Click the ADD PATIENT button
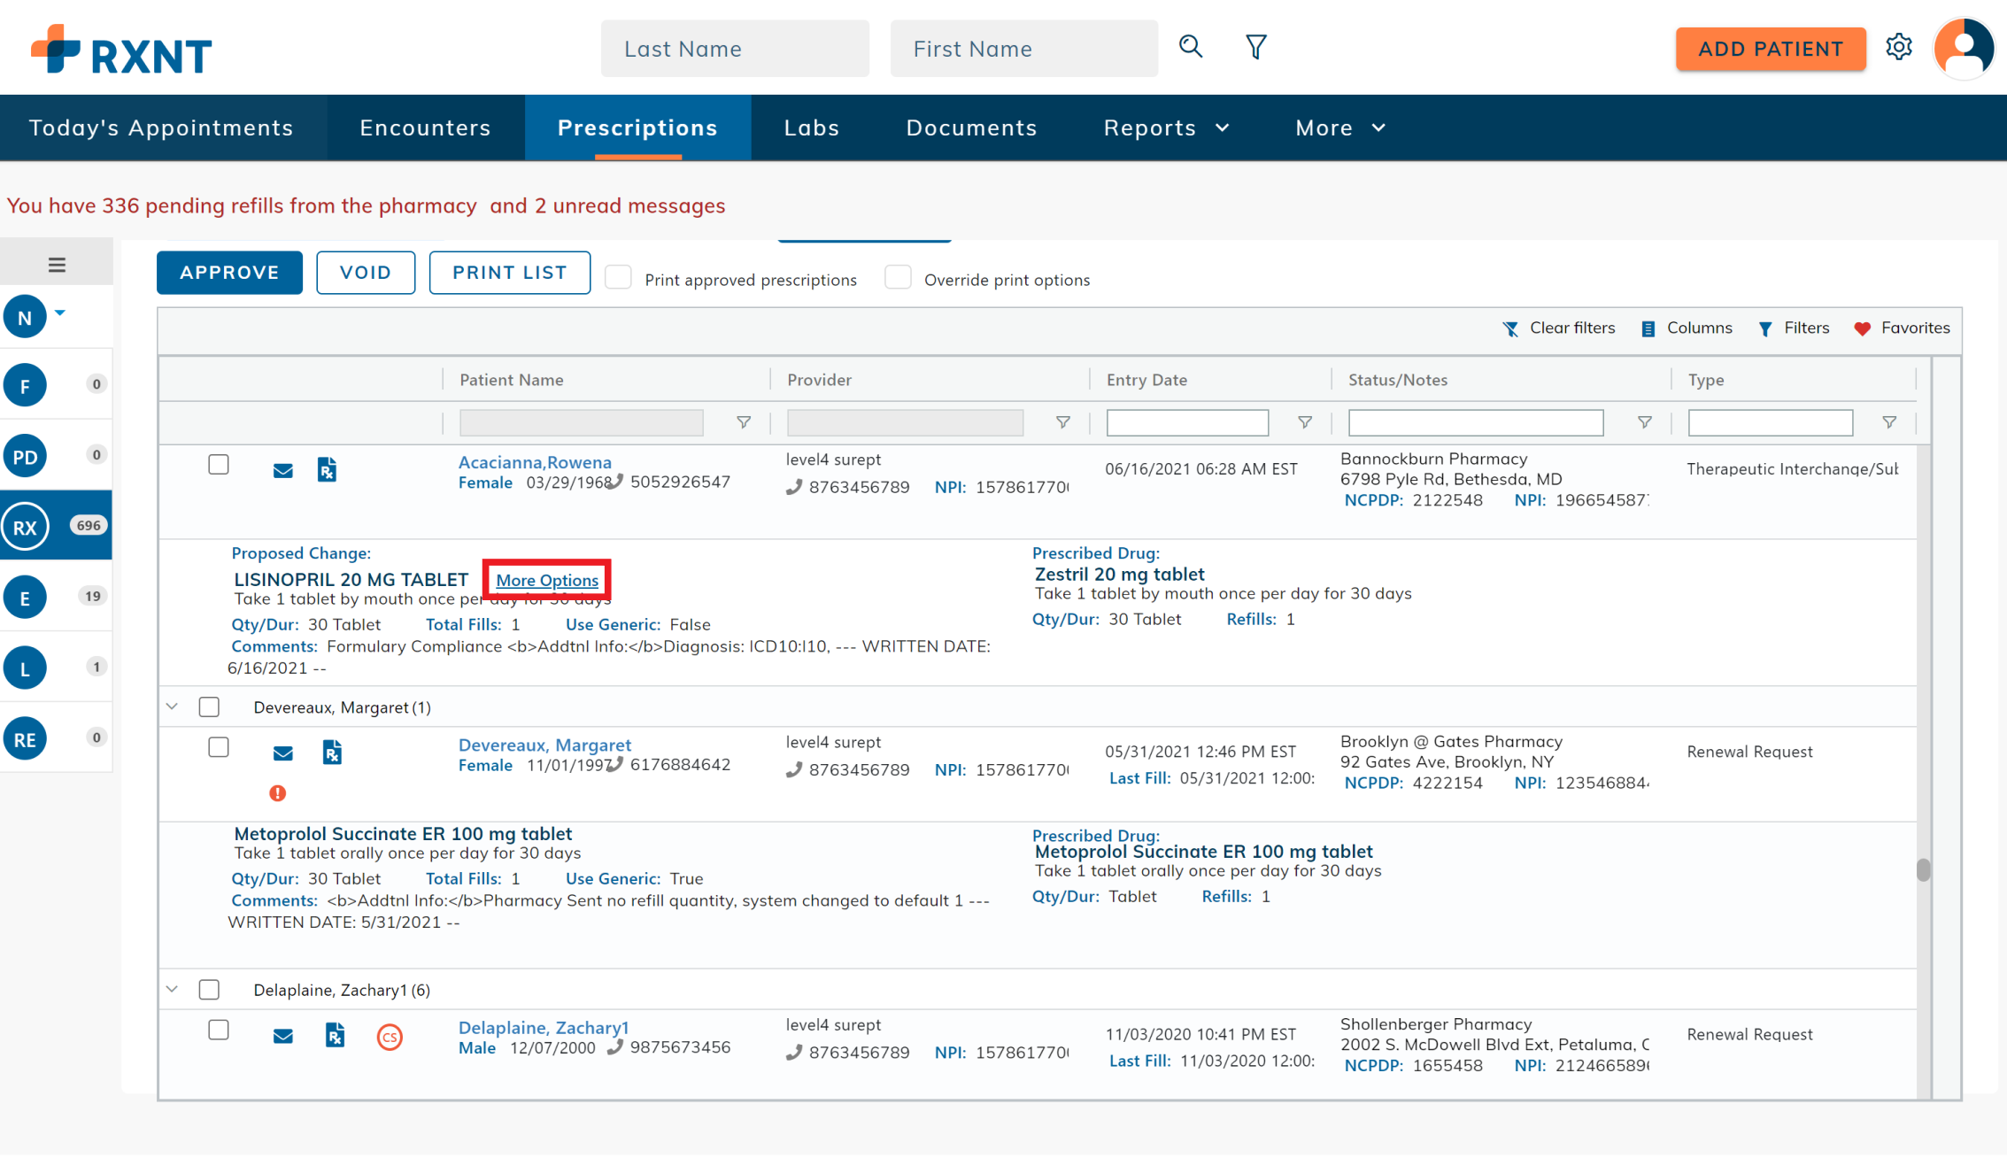This screenshot has width=2007, height=1158. click(x=1771, y=49)
